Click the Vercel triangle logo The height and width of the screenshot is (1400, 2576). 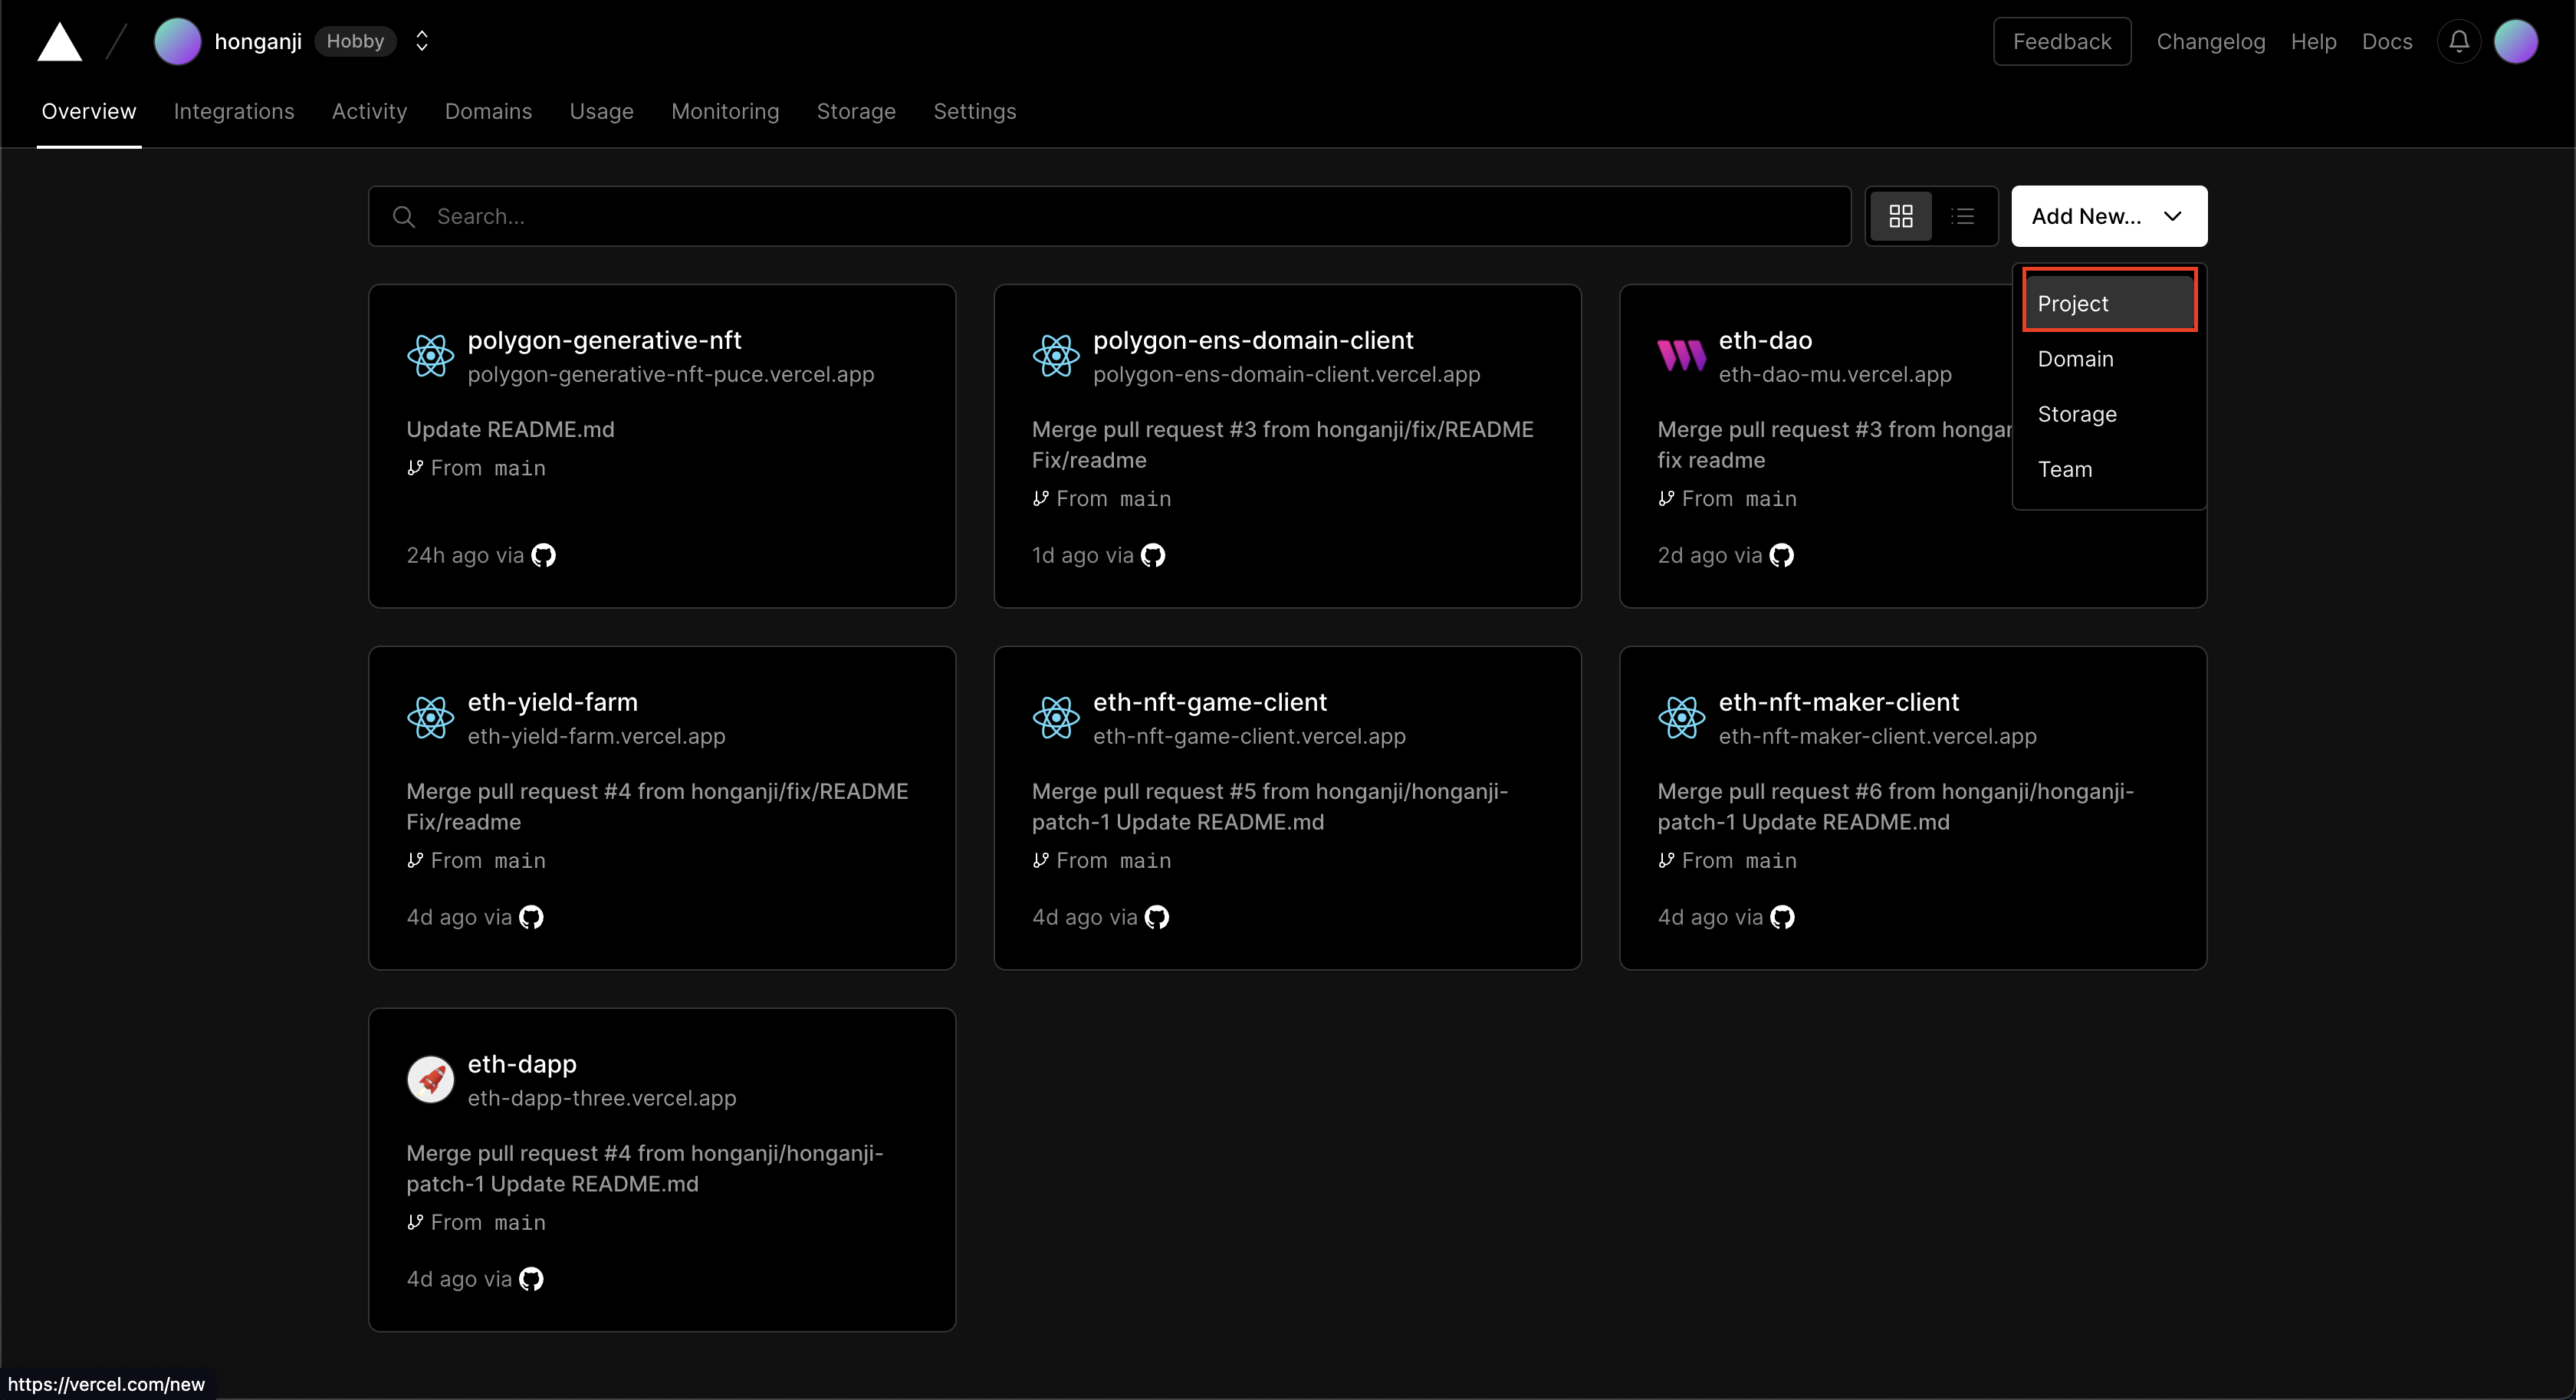[59, 42]
